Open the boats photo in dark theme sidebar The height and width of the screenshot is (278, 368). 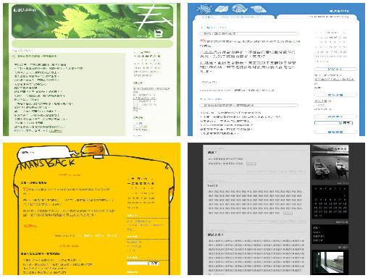point(330,166)
